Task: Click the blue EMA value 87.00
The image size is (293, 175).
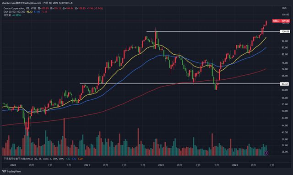Action: tap(37, 12)
